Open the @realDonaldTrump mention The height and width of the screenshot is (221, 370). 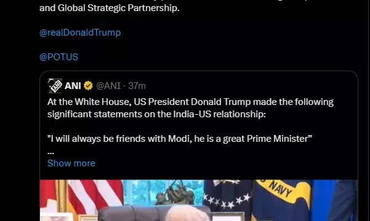[x=80, y=33]
